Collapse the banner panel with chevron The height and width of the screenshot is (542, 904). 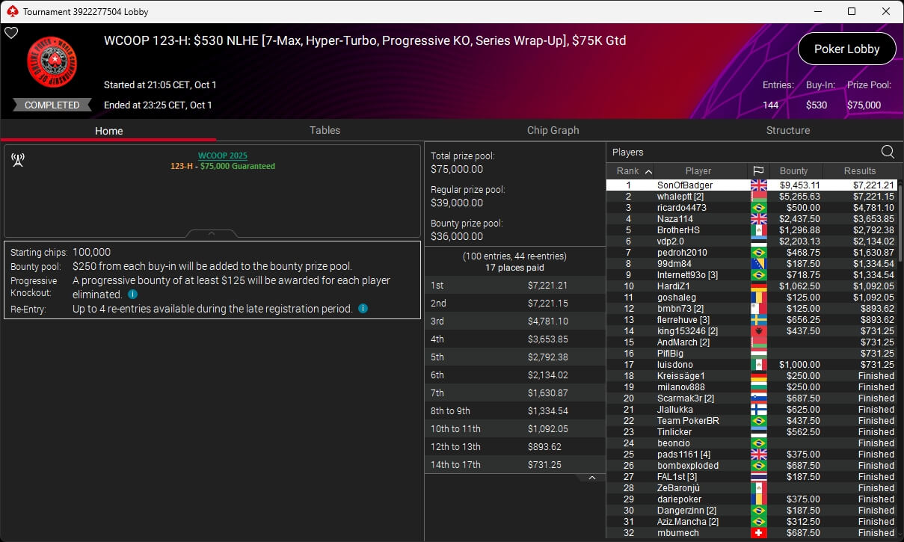pyautogui.click(x=212, y=233)
